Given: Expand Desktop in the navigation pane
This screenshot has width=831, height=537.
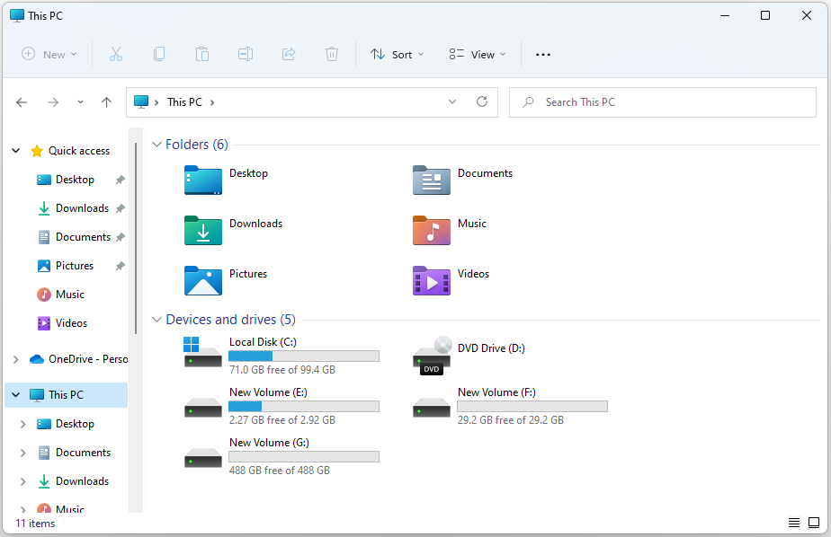Looking at the screenshot, I should tap(23, 423).
